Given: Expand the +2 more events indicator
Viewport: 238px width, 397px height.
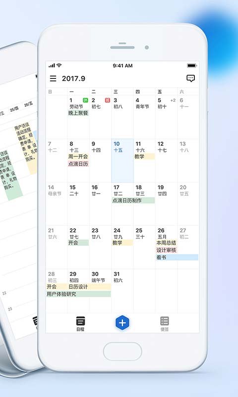Looking at the screenshot, I should point(173,100).
